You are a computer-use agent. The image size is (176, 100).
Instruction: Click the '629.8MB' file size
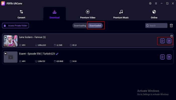pyautogui.click(x=60, y=61)
